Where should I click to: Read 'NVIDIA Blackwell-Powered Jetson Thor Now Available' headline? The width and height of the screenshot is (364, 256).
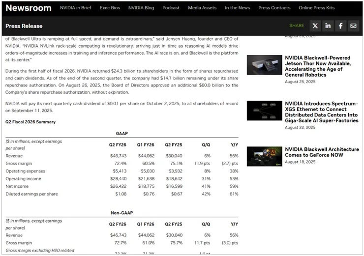pyautogui.click(x=318, y=66)
